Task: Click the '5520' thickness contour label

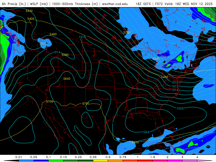Action: [x=43, y=43]
